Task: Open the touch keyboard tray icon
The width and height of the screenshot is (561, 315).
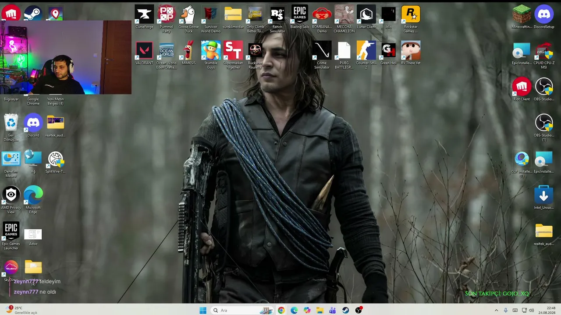Action: tap(515, 310)
